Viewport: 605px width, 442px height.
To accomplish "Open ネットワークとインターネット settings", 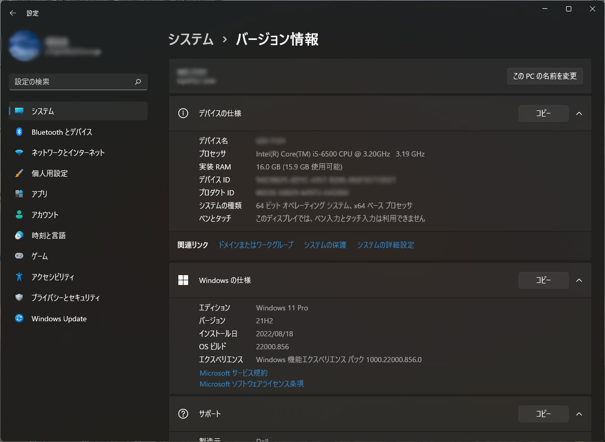I will [78, 152].
